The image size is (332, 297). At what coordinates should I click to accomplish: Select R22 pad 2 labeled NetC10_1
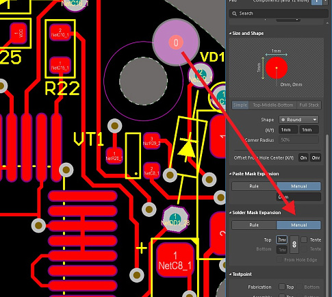point(60,33)
